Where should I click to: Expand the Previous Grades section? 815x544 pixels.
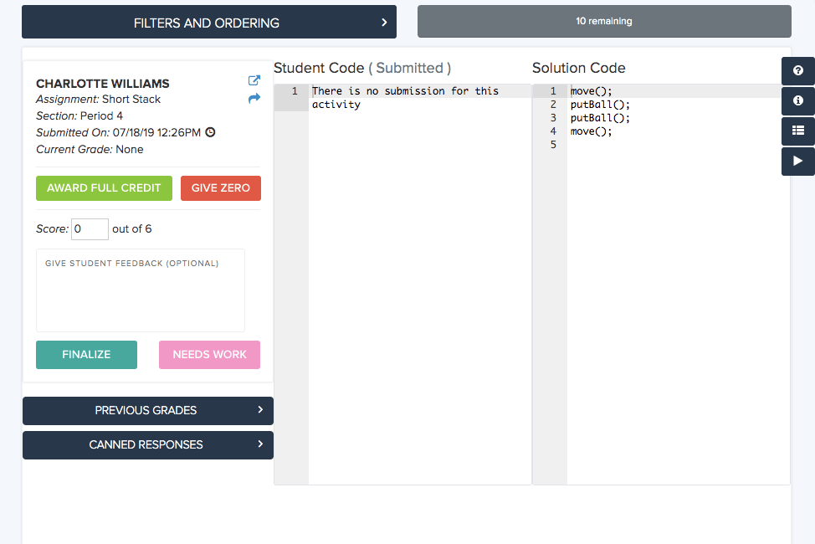pos(147,411)
